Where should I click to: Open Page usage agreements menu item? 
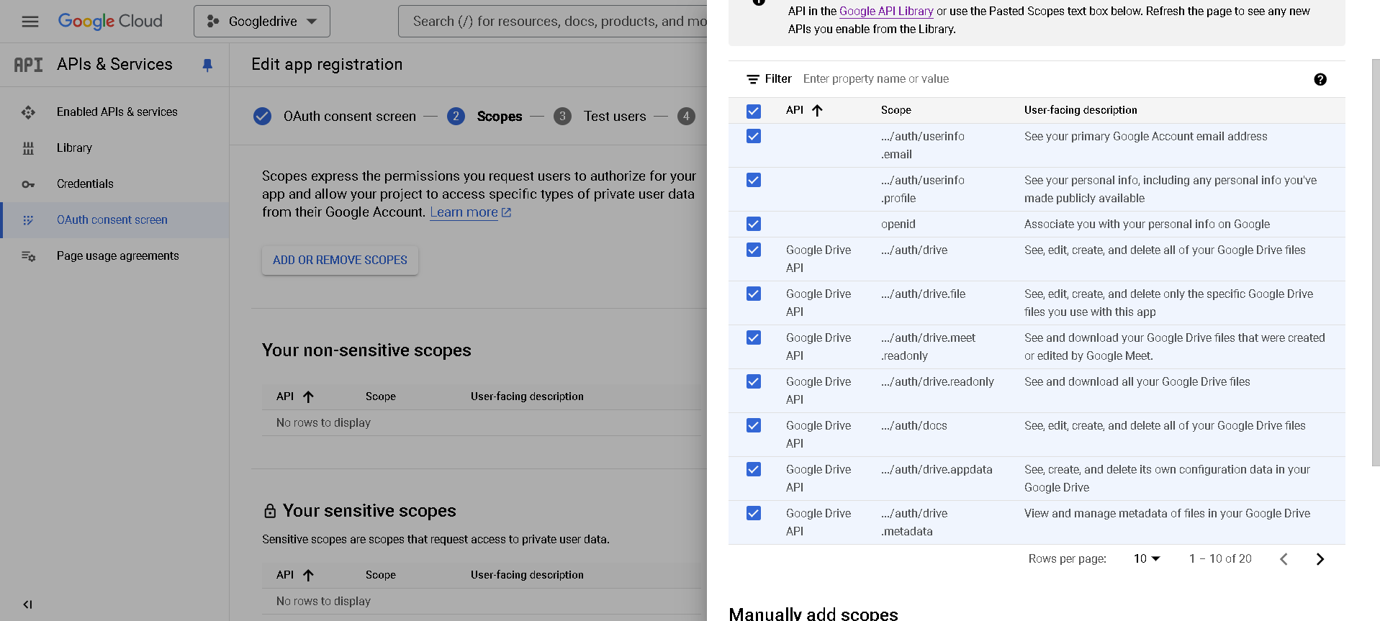(x=117, y=256)
